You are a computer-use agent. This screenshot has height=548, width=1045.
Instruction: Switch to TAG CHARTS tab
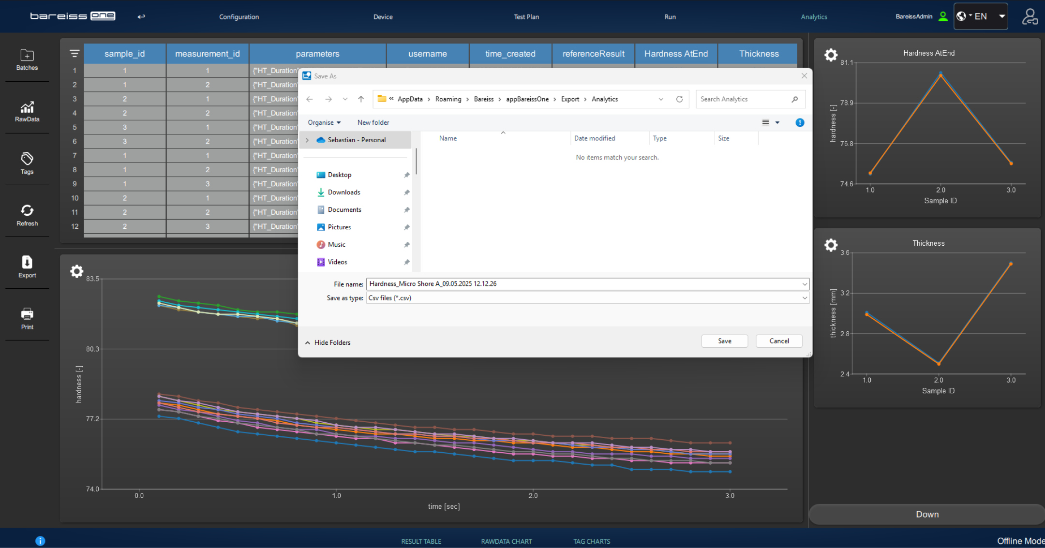[x=592, y=541]
